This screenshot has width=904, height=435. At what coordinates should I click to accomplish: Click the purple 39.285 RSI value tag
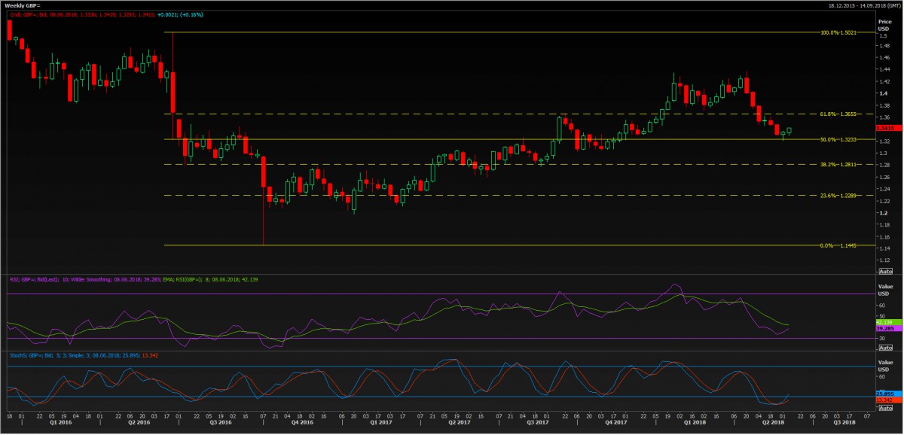coord(886,328)
